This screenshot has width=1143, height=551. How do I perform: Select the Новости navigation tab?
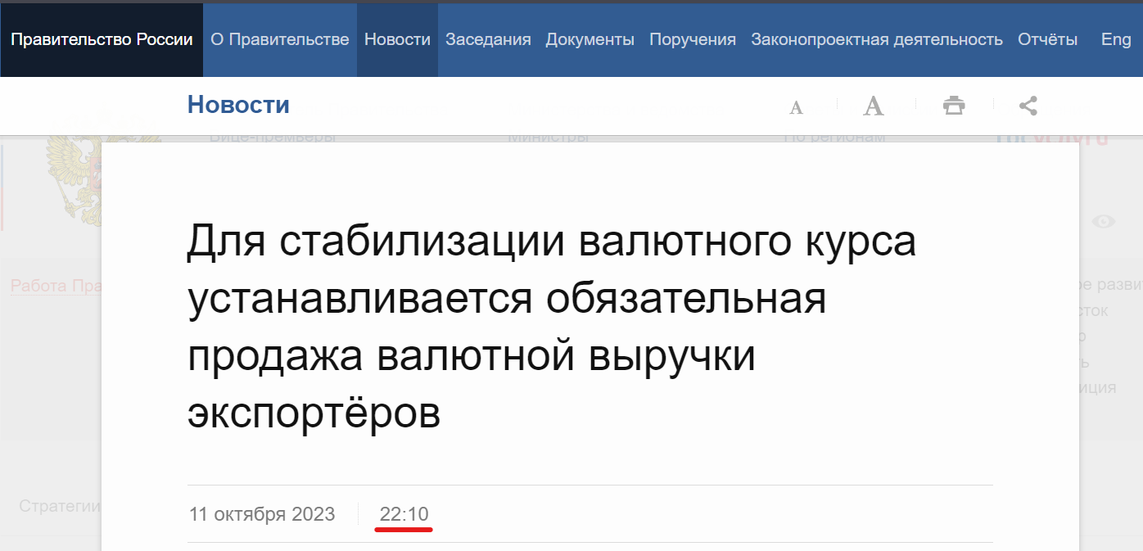pyautogui.click(x=397, y=39)
